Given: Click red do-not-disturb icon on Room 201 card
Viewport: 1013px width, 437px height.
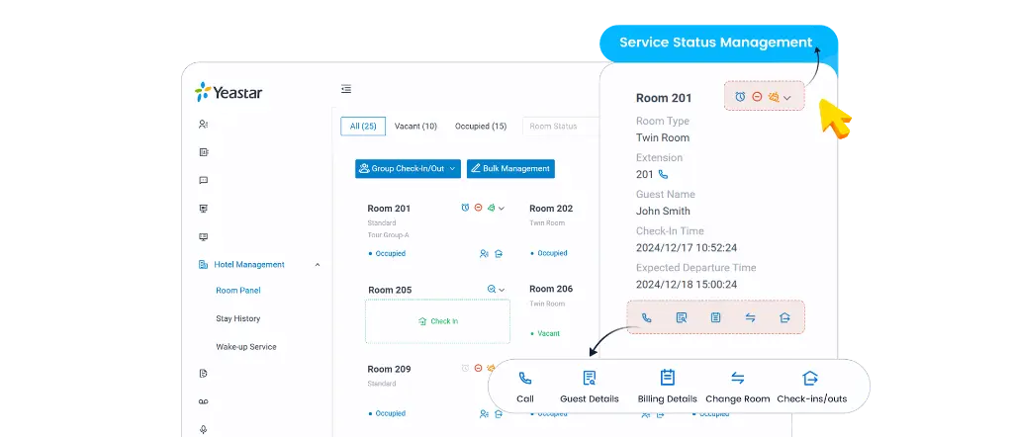Looking at the screenshot, I should point(478,208).
